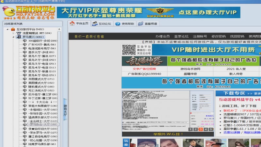261x147 pixels.
Task: Click hall icon beside 菜鸟3厅-电信
Action: pyautogui.click(x=25, y=64)
